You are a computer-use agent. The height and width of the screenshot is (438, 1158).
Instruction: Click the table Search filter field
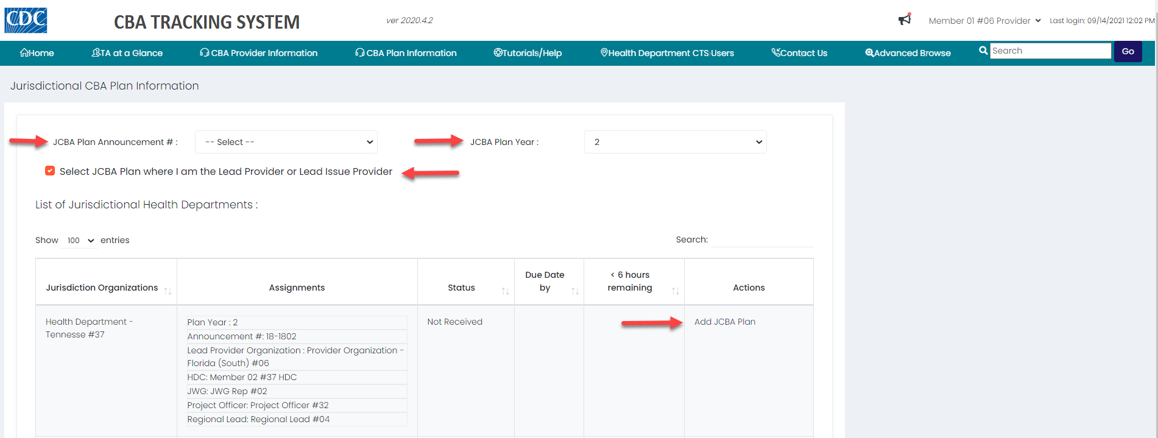(762, 240)
